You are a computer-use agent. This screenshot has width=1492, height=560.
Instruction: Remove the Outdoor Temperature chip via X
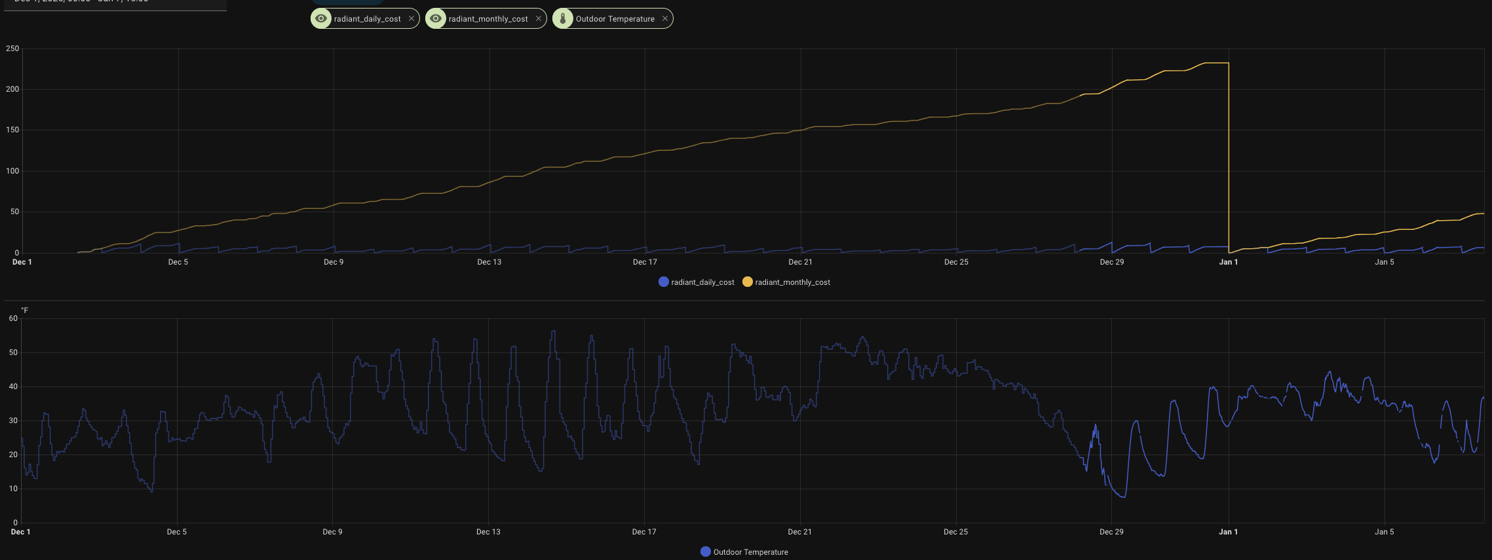665,18
